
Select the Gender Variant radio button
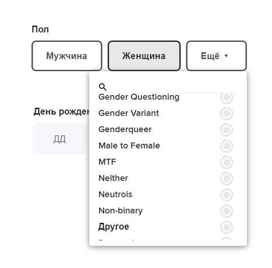pos(226,113)
